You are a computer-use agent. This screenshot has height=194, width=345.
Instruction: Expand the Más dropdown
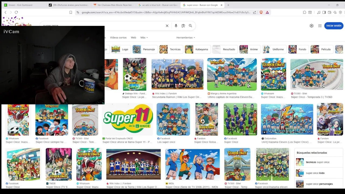click(x=144, y=38)
